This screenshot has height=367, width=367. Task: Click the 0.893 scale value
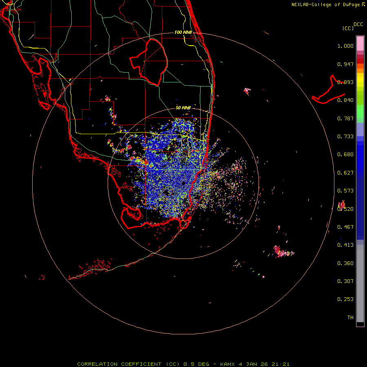tap(345, 82)
